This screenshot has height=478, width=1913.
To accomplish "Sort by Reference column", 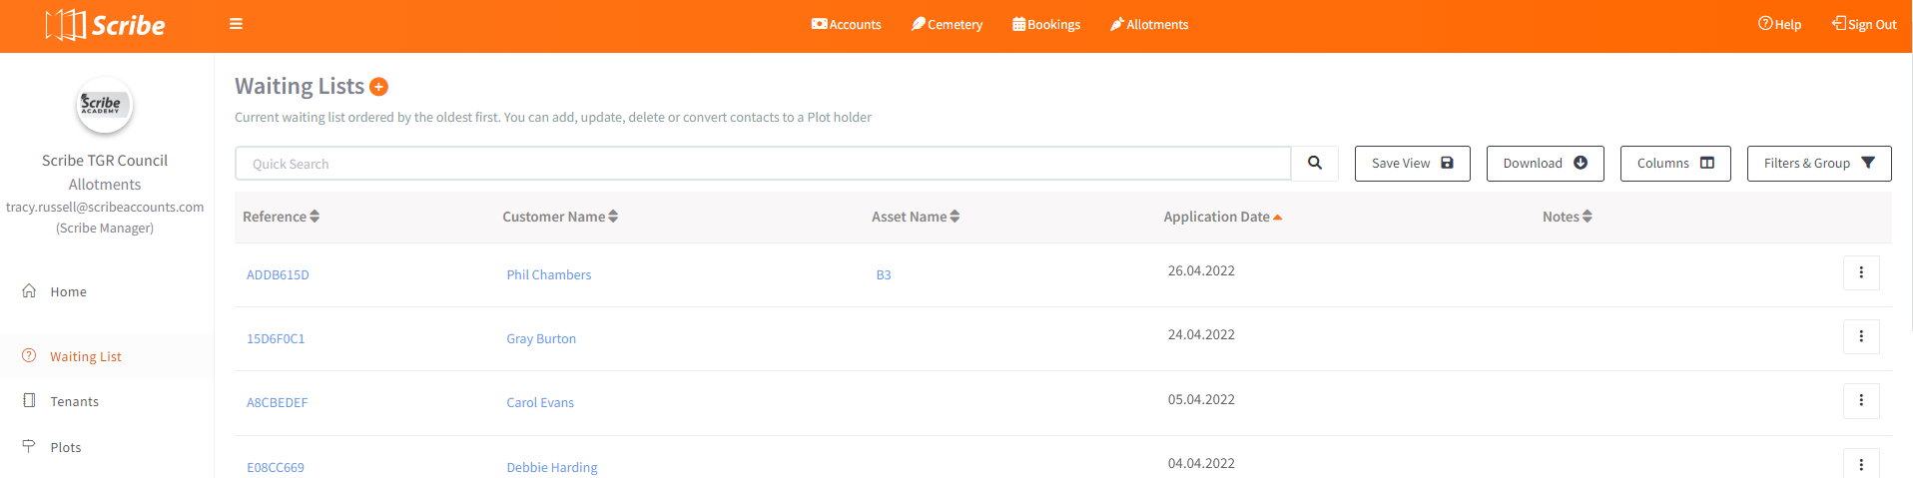I will tap(281, 217).
